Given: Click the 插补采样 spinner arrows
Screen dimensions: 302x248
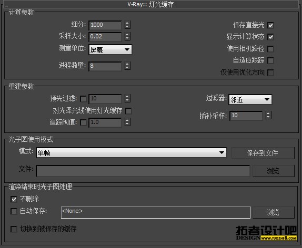Looking at the screenshot, I should pos(268,115).
